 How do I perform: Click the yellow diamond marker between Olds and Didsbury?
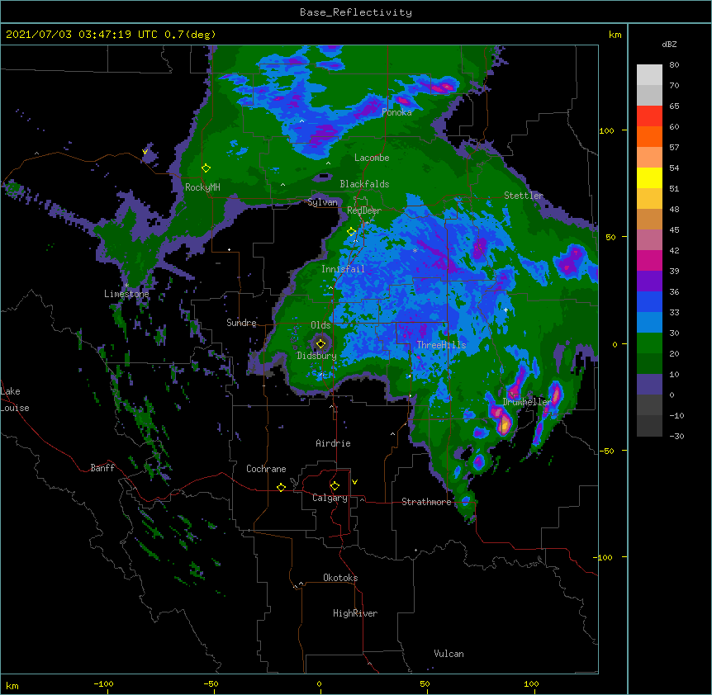[x=321, y=343]
